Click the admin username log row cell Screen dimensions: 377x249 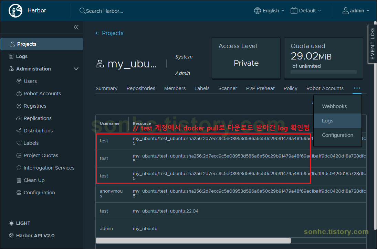tap(106, 229)
